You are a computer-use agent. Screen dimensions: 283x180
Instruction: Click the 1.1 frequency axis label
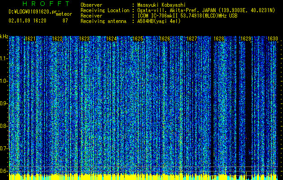(x=4, y=58)
